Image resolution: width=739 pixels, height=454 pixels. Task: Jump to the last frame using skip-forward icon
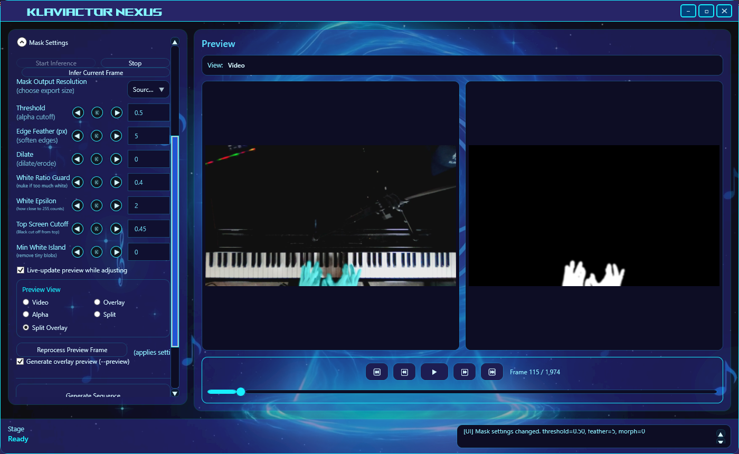pos(491,372)
